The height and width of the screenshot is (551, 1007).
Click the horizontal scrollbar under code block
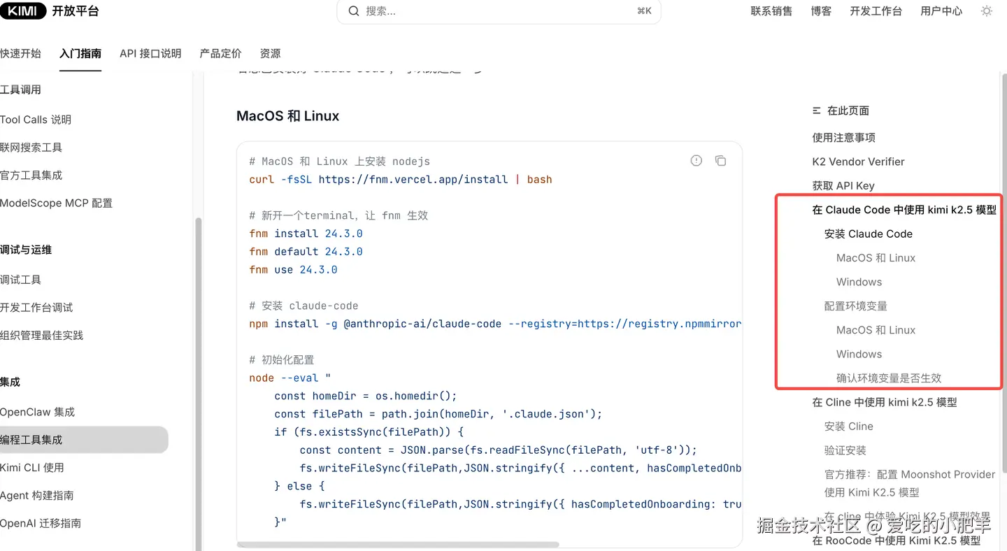click(399, 544)
